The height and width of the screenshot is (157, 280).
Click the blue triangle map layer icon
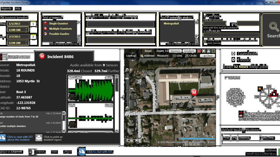tap(208, 51)
